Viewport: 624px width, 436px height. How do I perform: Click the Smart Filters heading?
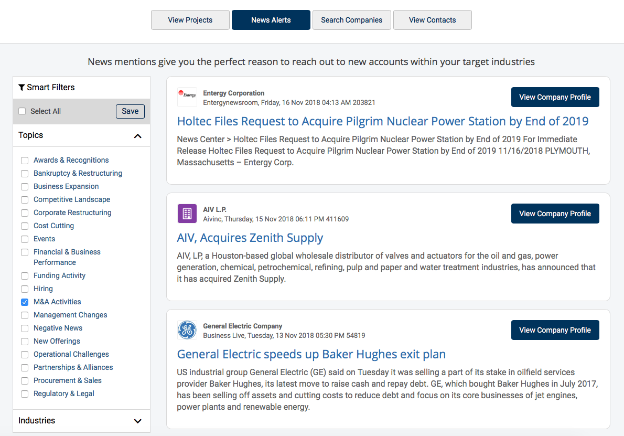(50, 87)
